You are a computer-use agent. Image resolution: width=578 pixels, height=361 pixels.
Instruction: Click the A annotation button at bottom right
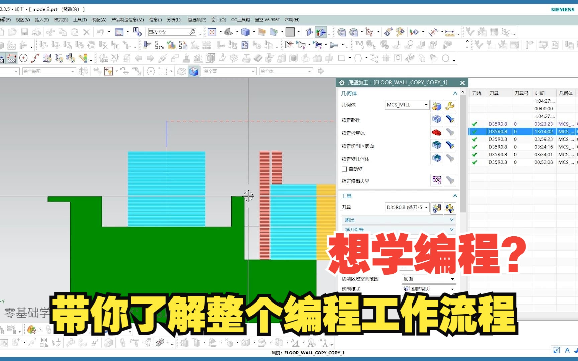(x=567, y=350)
